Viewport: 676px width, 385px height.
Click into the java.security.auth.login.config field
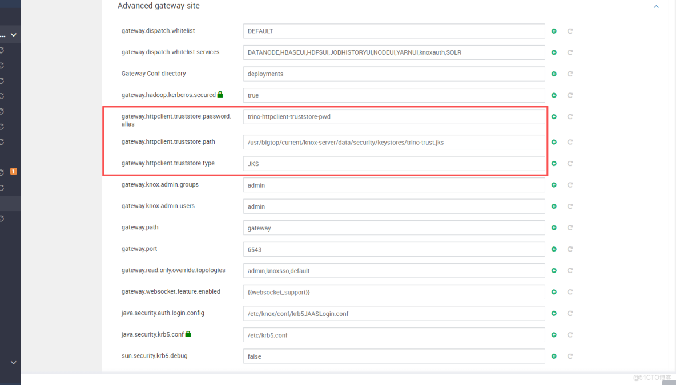[394, 313]
